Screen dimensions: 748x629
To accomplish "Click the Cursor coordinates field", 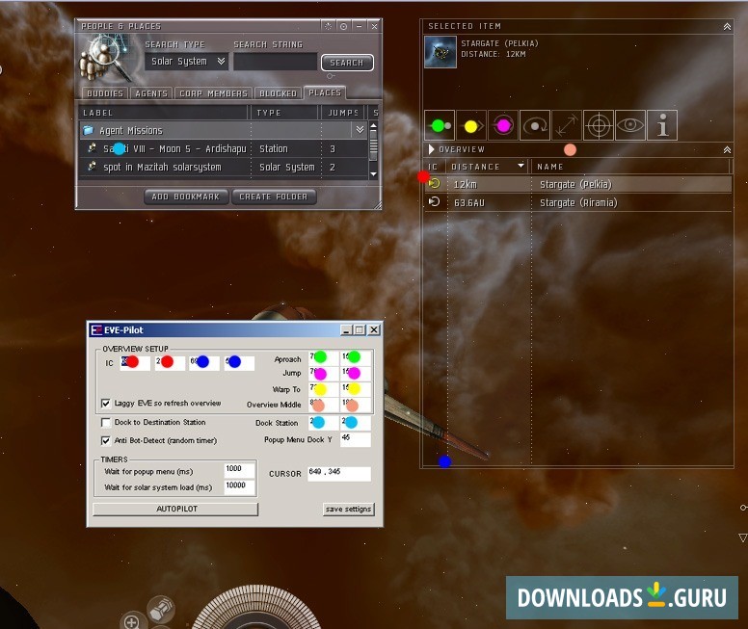I will click(x=339, y=473).
